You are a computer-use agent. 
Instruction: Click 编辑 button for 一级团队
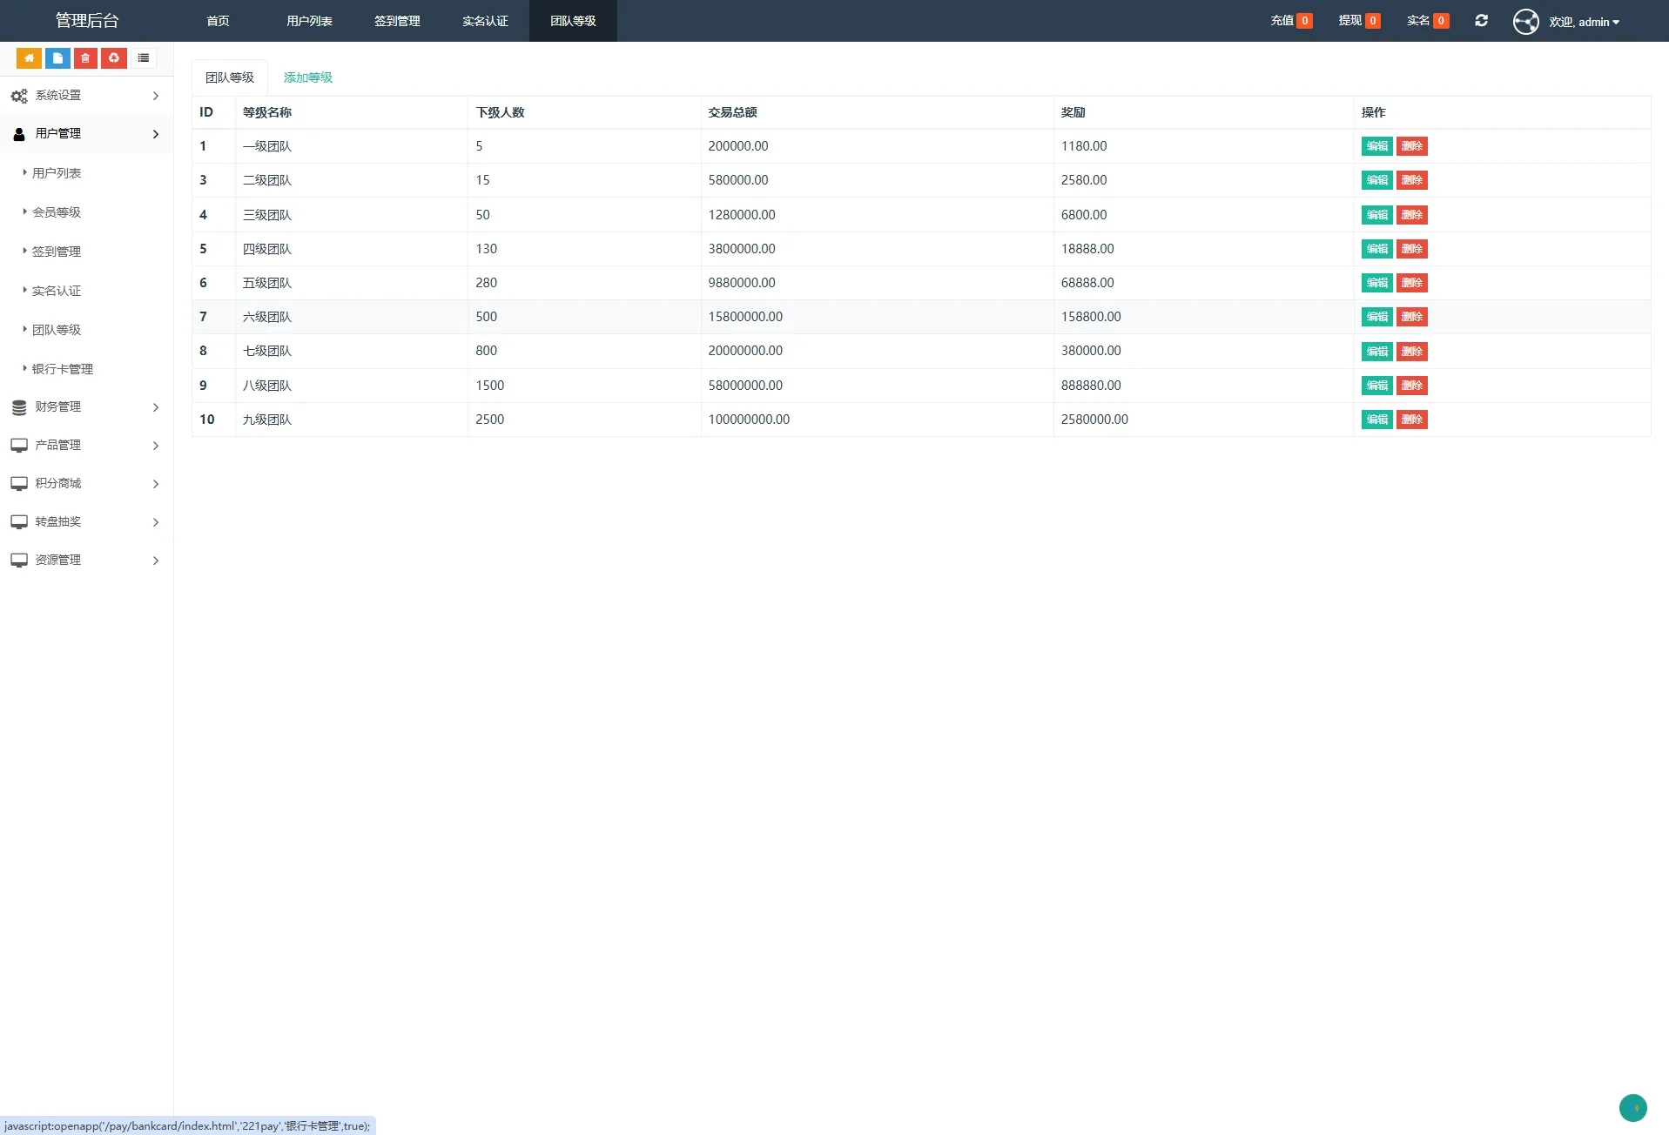click(1376, 146)
